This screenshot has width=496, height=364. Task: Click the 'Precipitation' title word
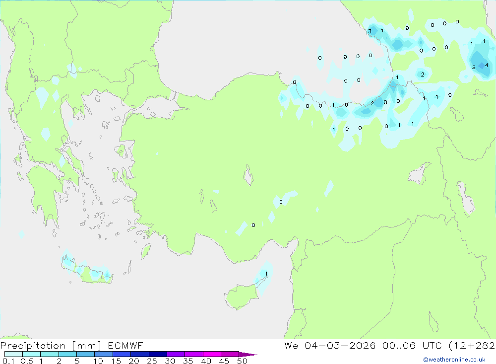coord(33,346)
